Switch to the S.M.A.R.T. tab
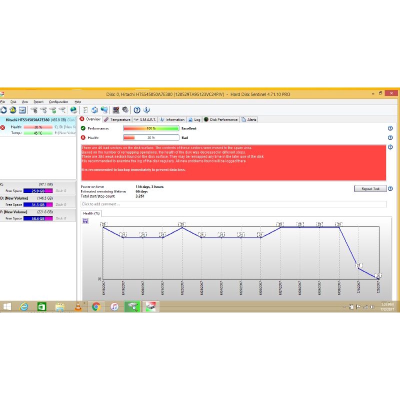 tap(145, 119)
